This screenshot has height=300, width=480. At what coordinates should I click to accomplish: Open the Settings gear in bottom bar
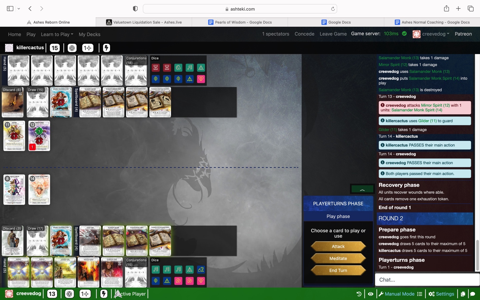[441, 294]
